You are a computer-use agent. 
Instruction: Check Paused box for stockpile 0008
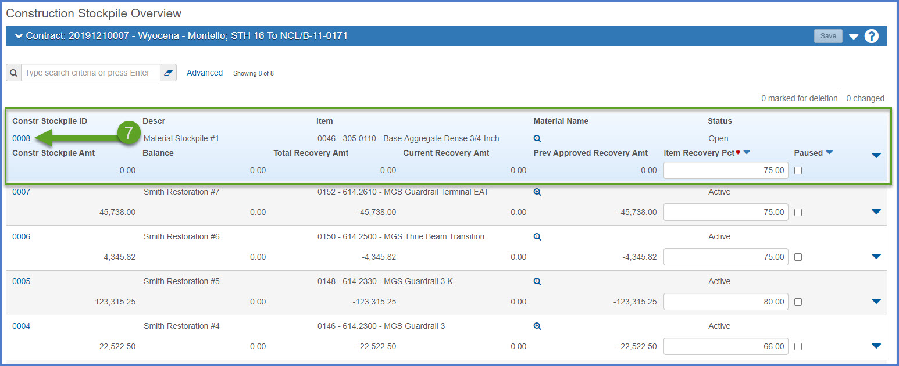tap(798, 171)
